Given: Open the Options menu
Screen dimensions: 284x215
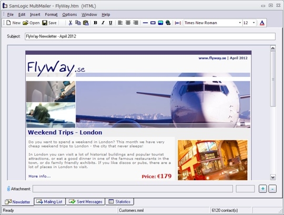Looking at the screenshot, I should coord(69,15).
